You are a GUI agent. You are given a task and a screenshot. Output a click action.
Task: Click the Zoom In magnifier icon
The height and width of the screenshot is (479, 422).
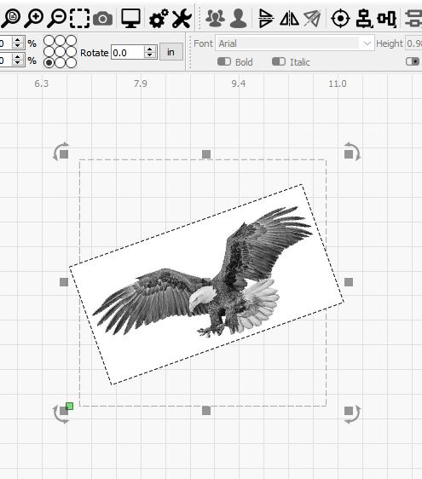pos(34,18)
